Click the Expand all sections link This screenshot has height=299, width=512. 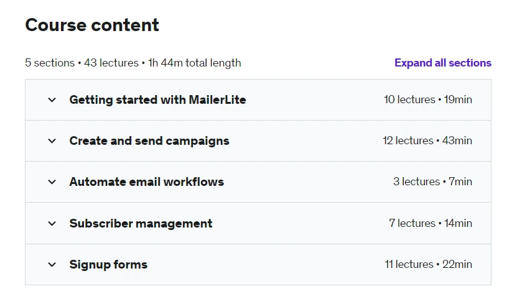pyautogui.click(x=442, y=63)
